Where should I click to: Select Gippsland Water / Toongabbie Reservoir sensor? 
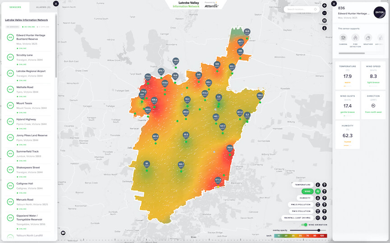tap(28, 222)
